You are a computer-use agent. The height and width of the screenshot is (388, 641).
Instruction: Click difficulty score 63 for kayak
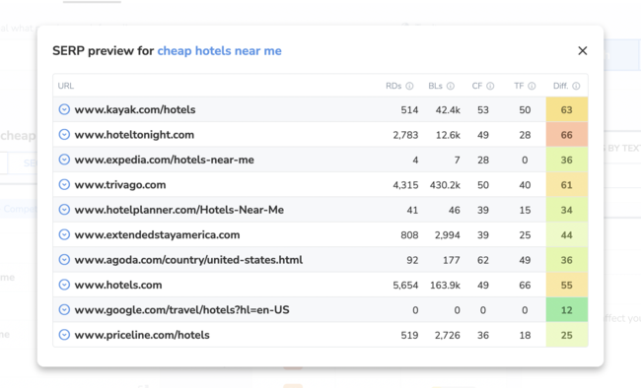point(567,110)
